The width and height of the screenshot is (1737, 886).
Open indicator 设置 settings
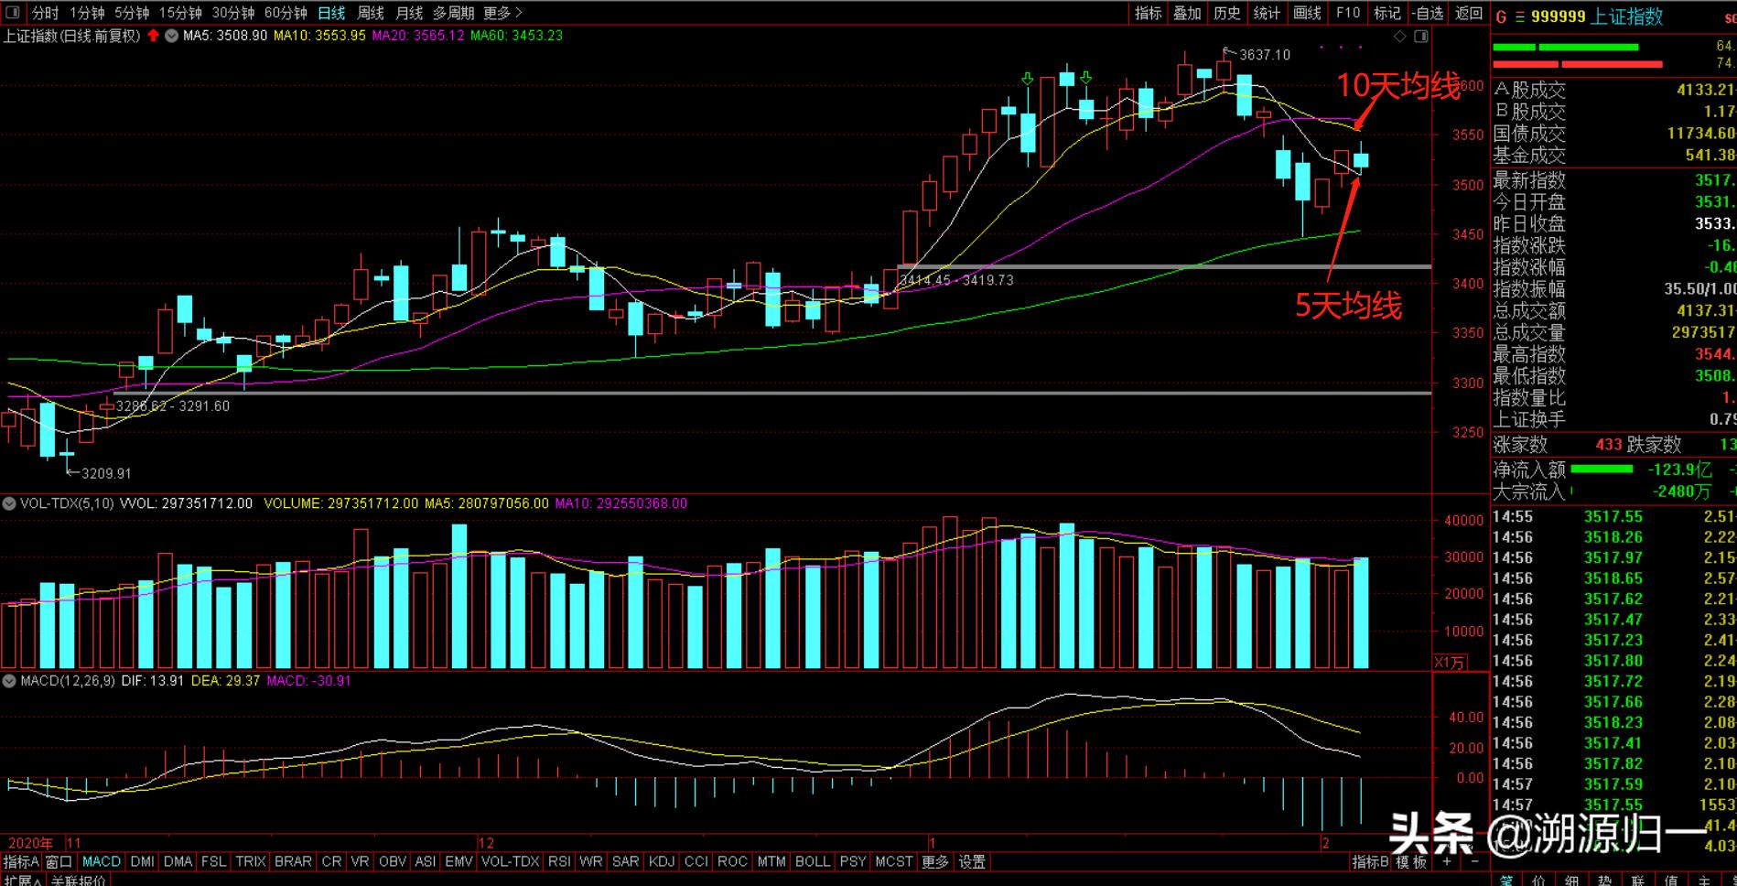click(972, 862)
